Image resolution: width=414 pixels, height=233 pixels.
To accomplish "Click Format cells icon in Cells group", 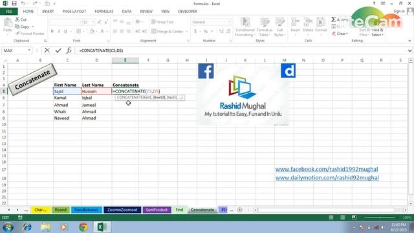I will tap(321, 23).
